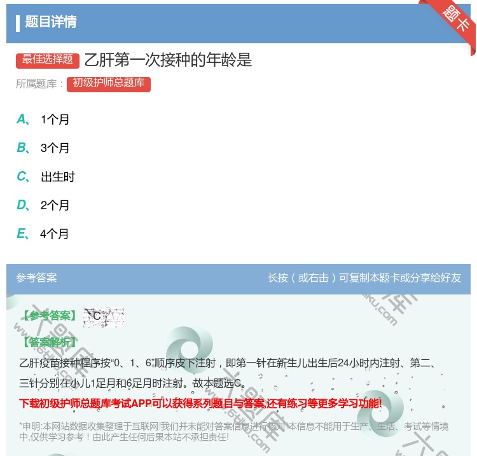
Task: Select answer option 2个月
Action: click(x=55, y=205)
